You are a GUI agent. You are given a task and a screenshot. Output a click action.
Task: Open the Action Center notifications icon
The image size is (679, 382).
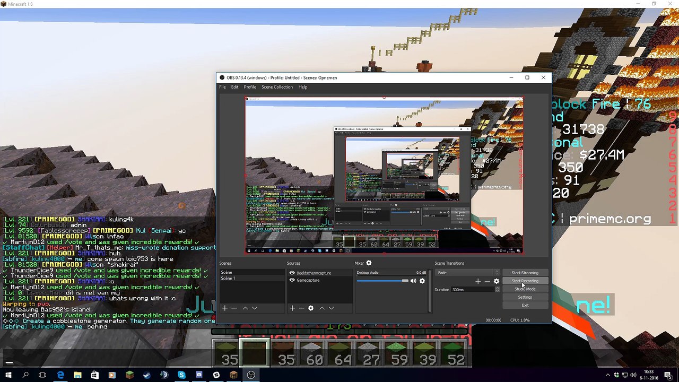tap(669, 375)
